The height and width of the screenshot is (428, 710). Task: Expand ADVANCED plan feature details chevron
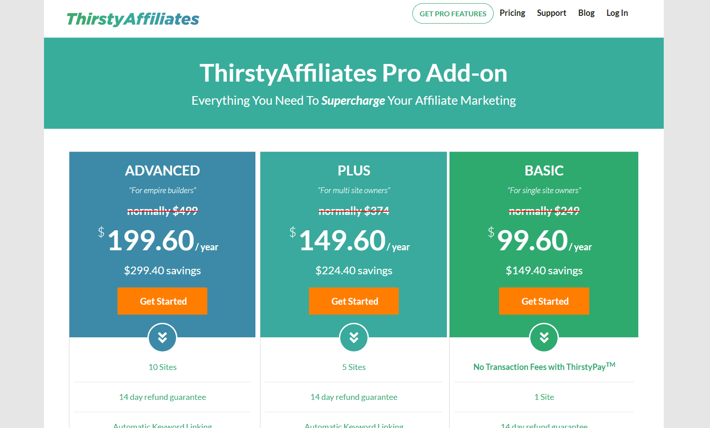(x=162, y=337)
